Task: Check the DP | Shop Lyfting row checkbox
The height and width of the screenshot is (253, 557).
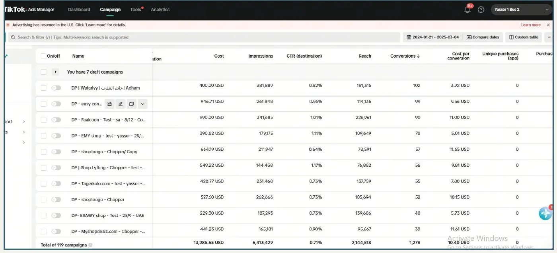Action: pos(43,167)
